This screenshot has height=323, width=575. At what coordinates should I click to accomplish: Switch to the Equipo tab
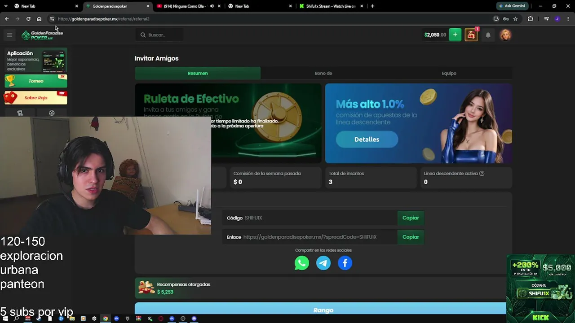pos(449,73)
